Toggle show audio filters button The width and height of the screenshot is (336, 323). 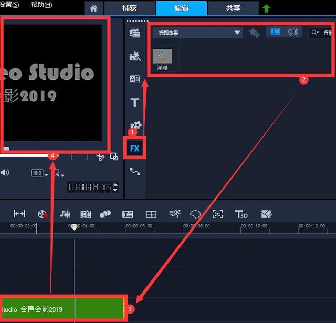coord(293,32)
